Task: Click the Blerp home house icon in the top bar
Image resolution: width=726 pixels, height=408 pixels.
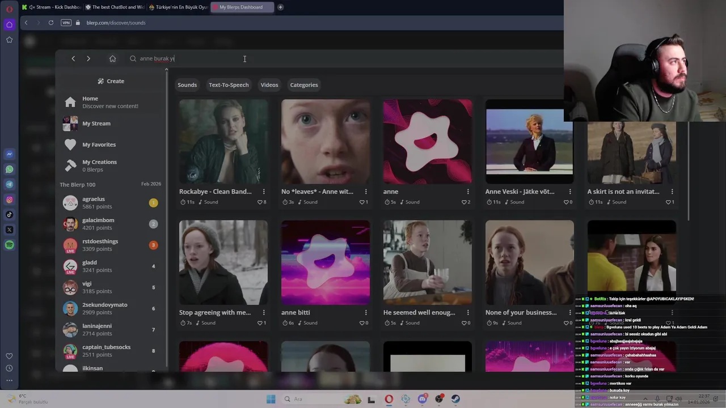Action: [112, 58]
